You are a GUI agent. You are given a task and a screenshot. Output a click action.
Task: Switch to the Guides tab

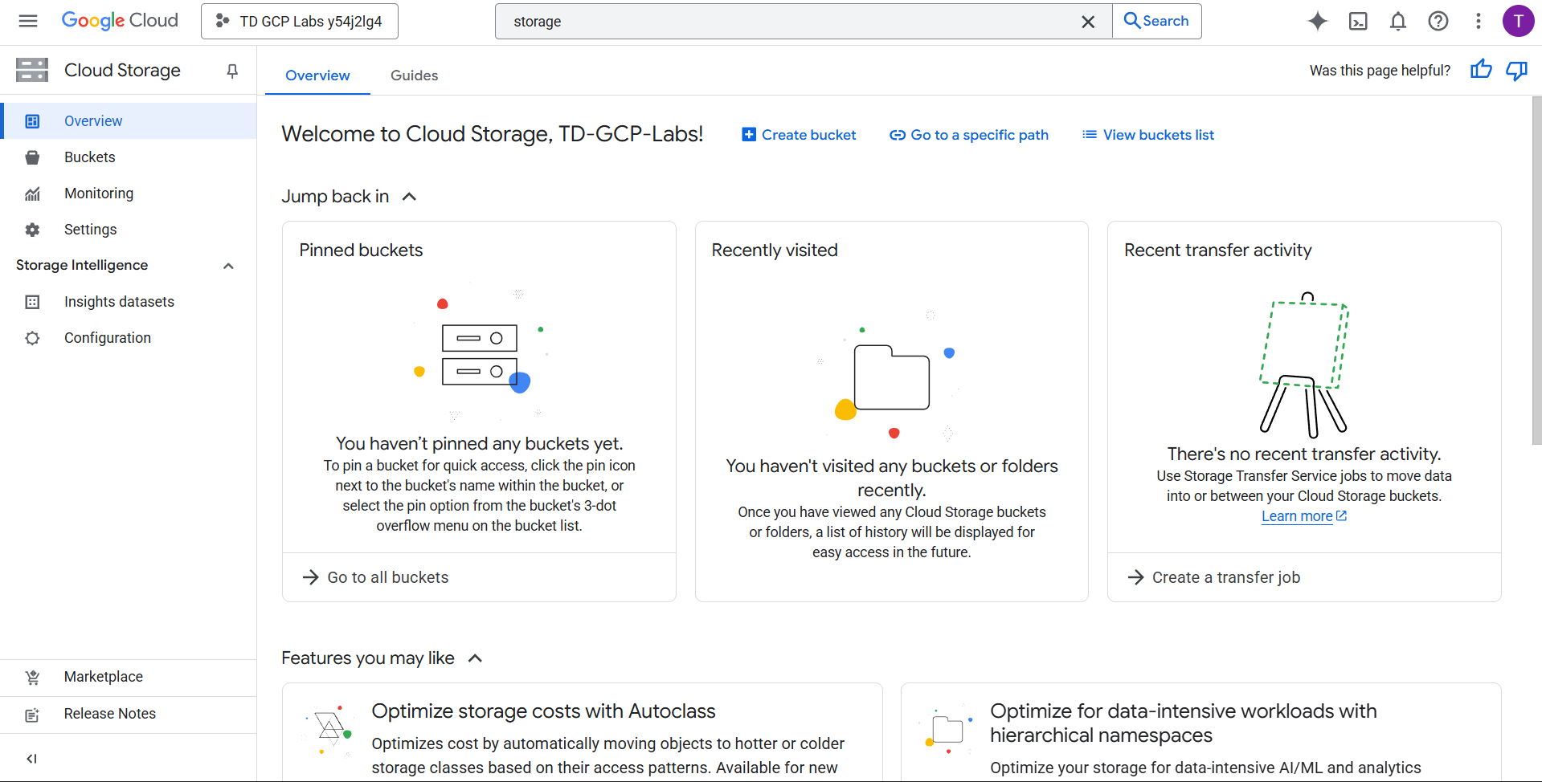414,75
